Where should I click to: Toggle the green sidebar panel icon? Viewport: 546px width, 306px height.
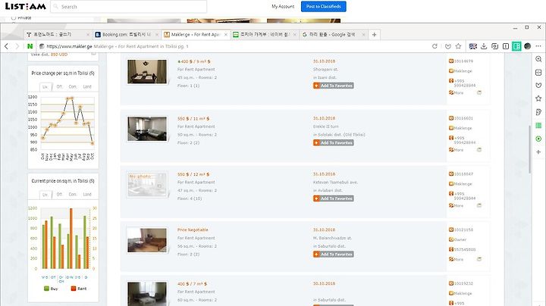pos(516,46)
